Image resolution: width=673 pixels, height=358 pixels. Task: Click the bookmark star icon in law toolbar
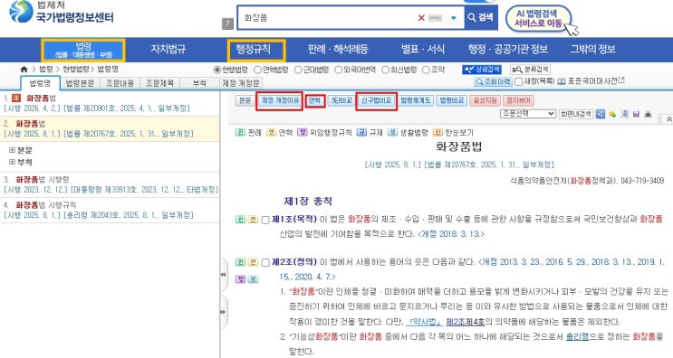[x=612, y=114]
